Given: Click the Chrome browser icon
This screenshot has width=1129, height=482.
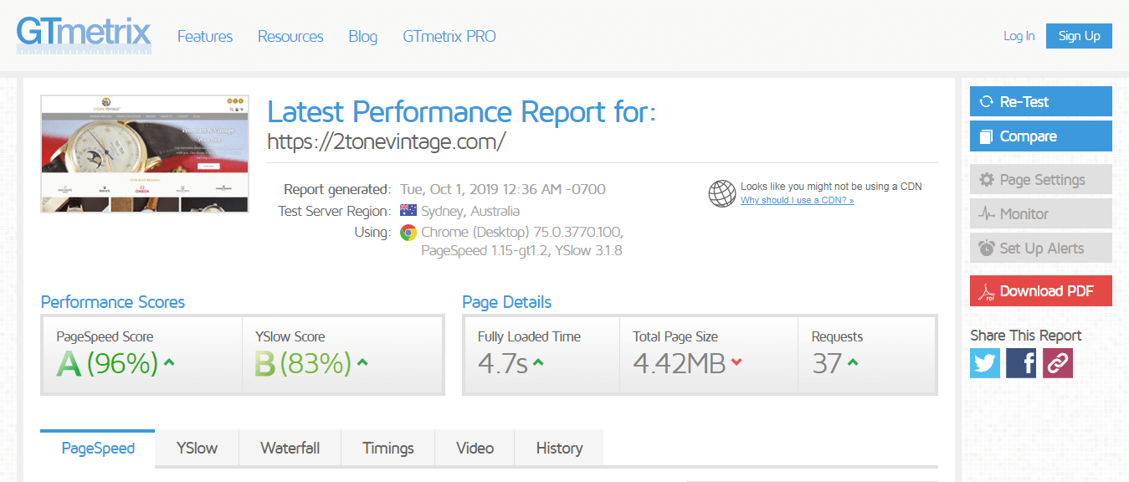Looking at the screenshot, I should click(408, 232).
